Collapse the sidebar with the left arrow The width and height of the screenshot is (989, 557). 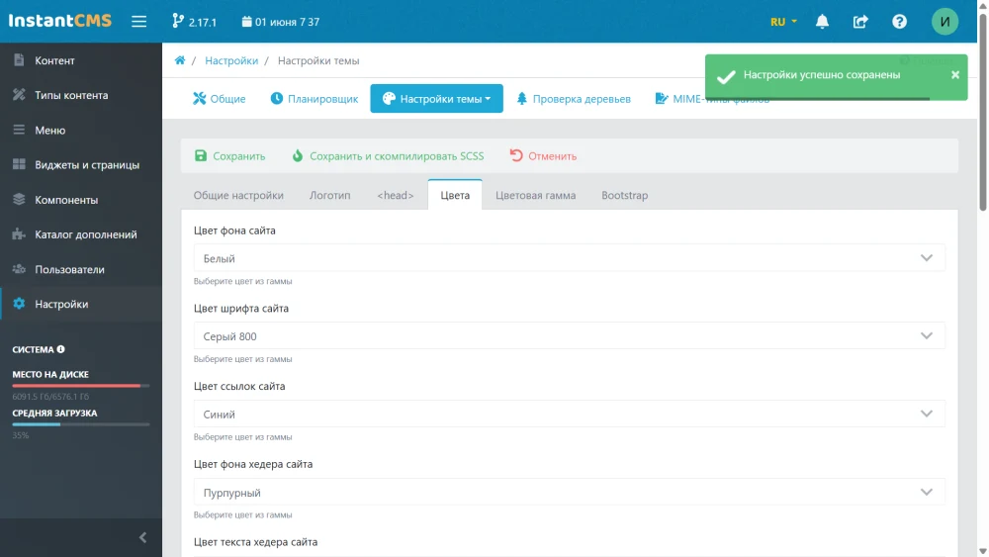(142, 537)
